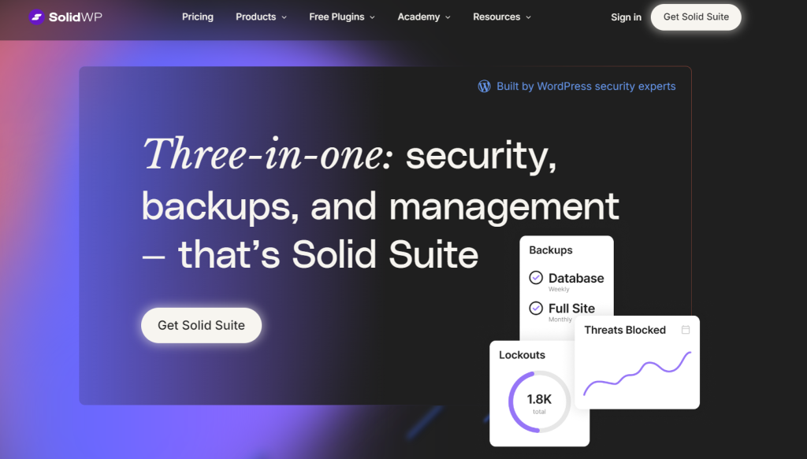Open the Built by WordPress security experts link

pos(586,86)
